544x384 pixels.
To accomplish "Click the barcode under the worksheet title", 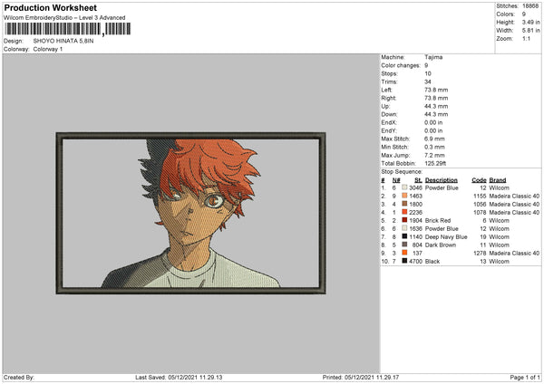I will [68, 29].
